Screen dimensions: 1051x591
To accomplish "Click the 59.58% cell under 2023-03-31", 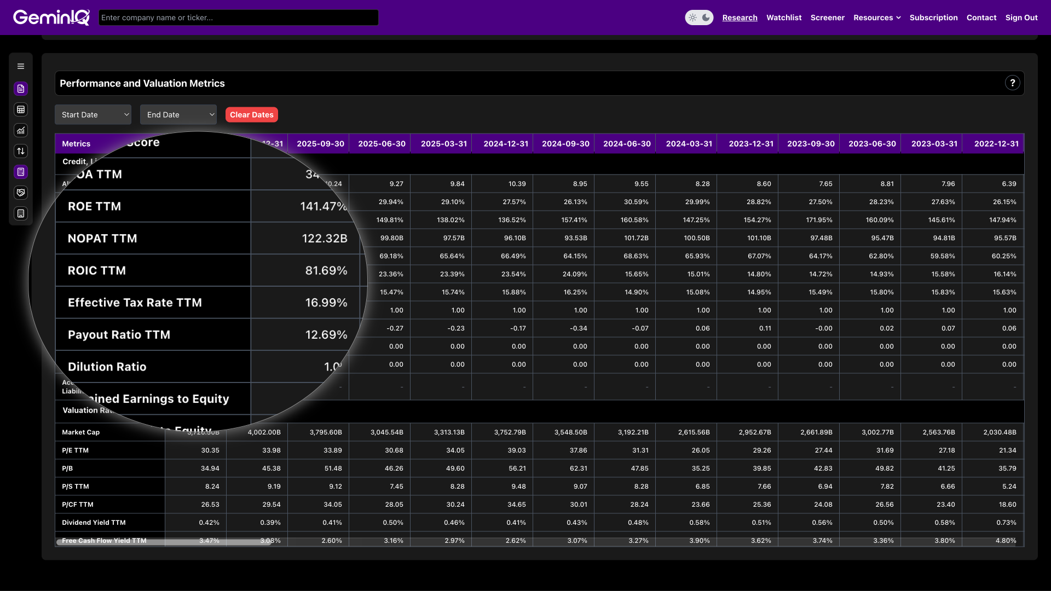I will pyautogui.click(x=943, y=256).
